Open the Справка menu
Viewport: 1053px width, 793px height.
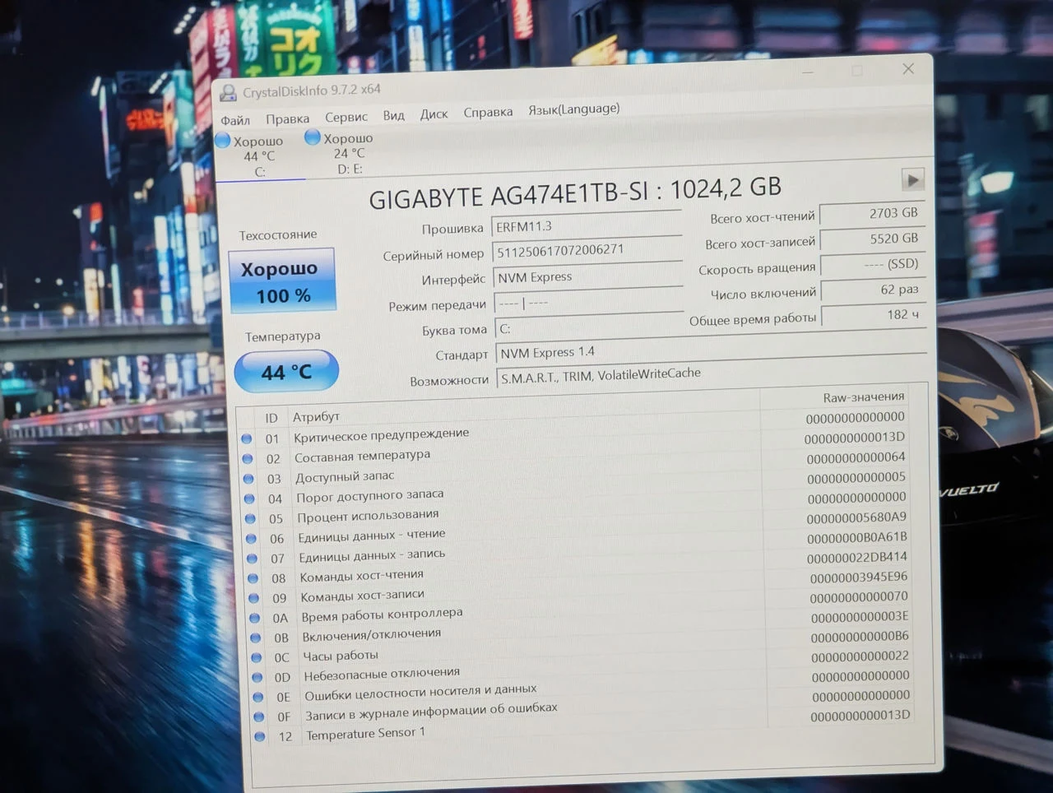(x=487, y=112)
